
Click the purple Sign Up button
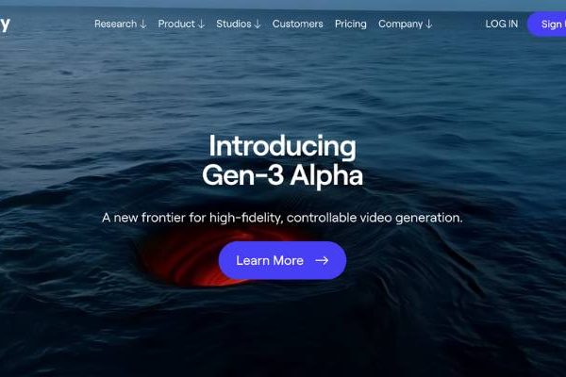pyautogui.click(x=546, y=25)
